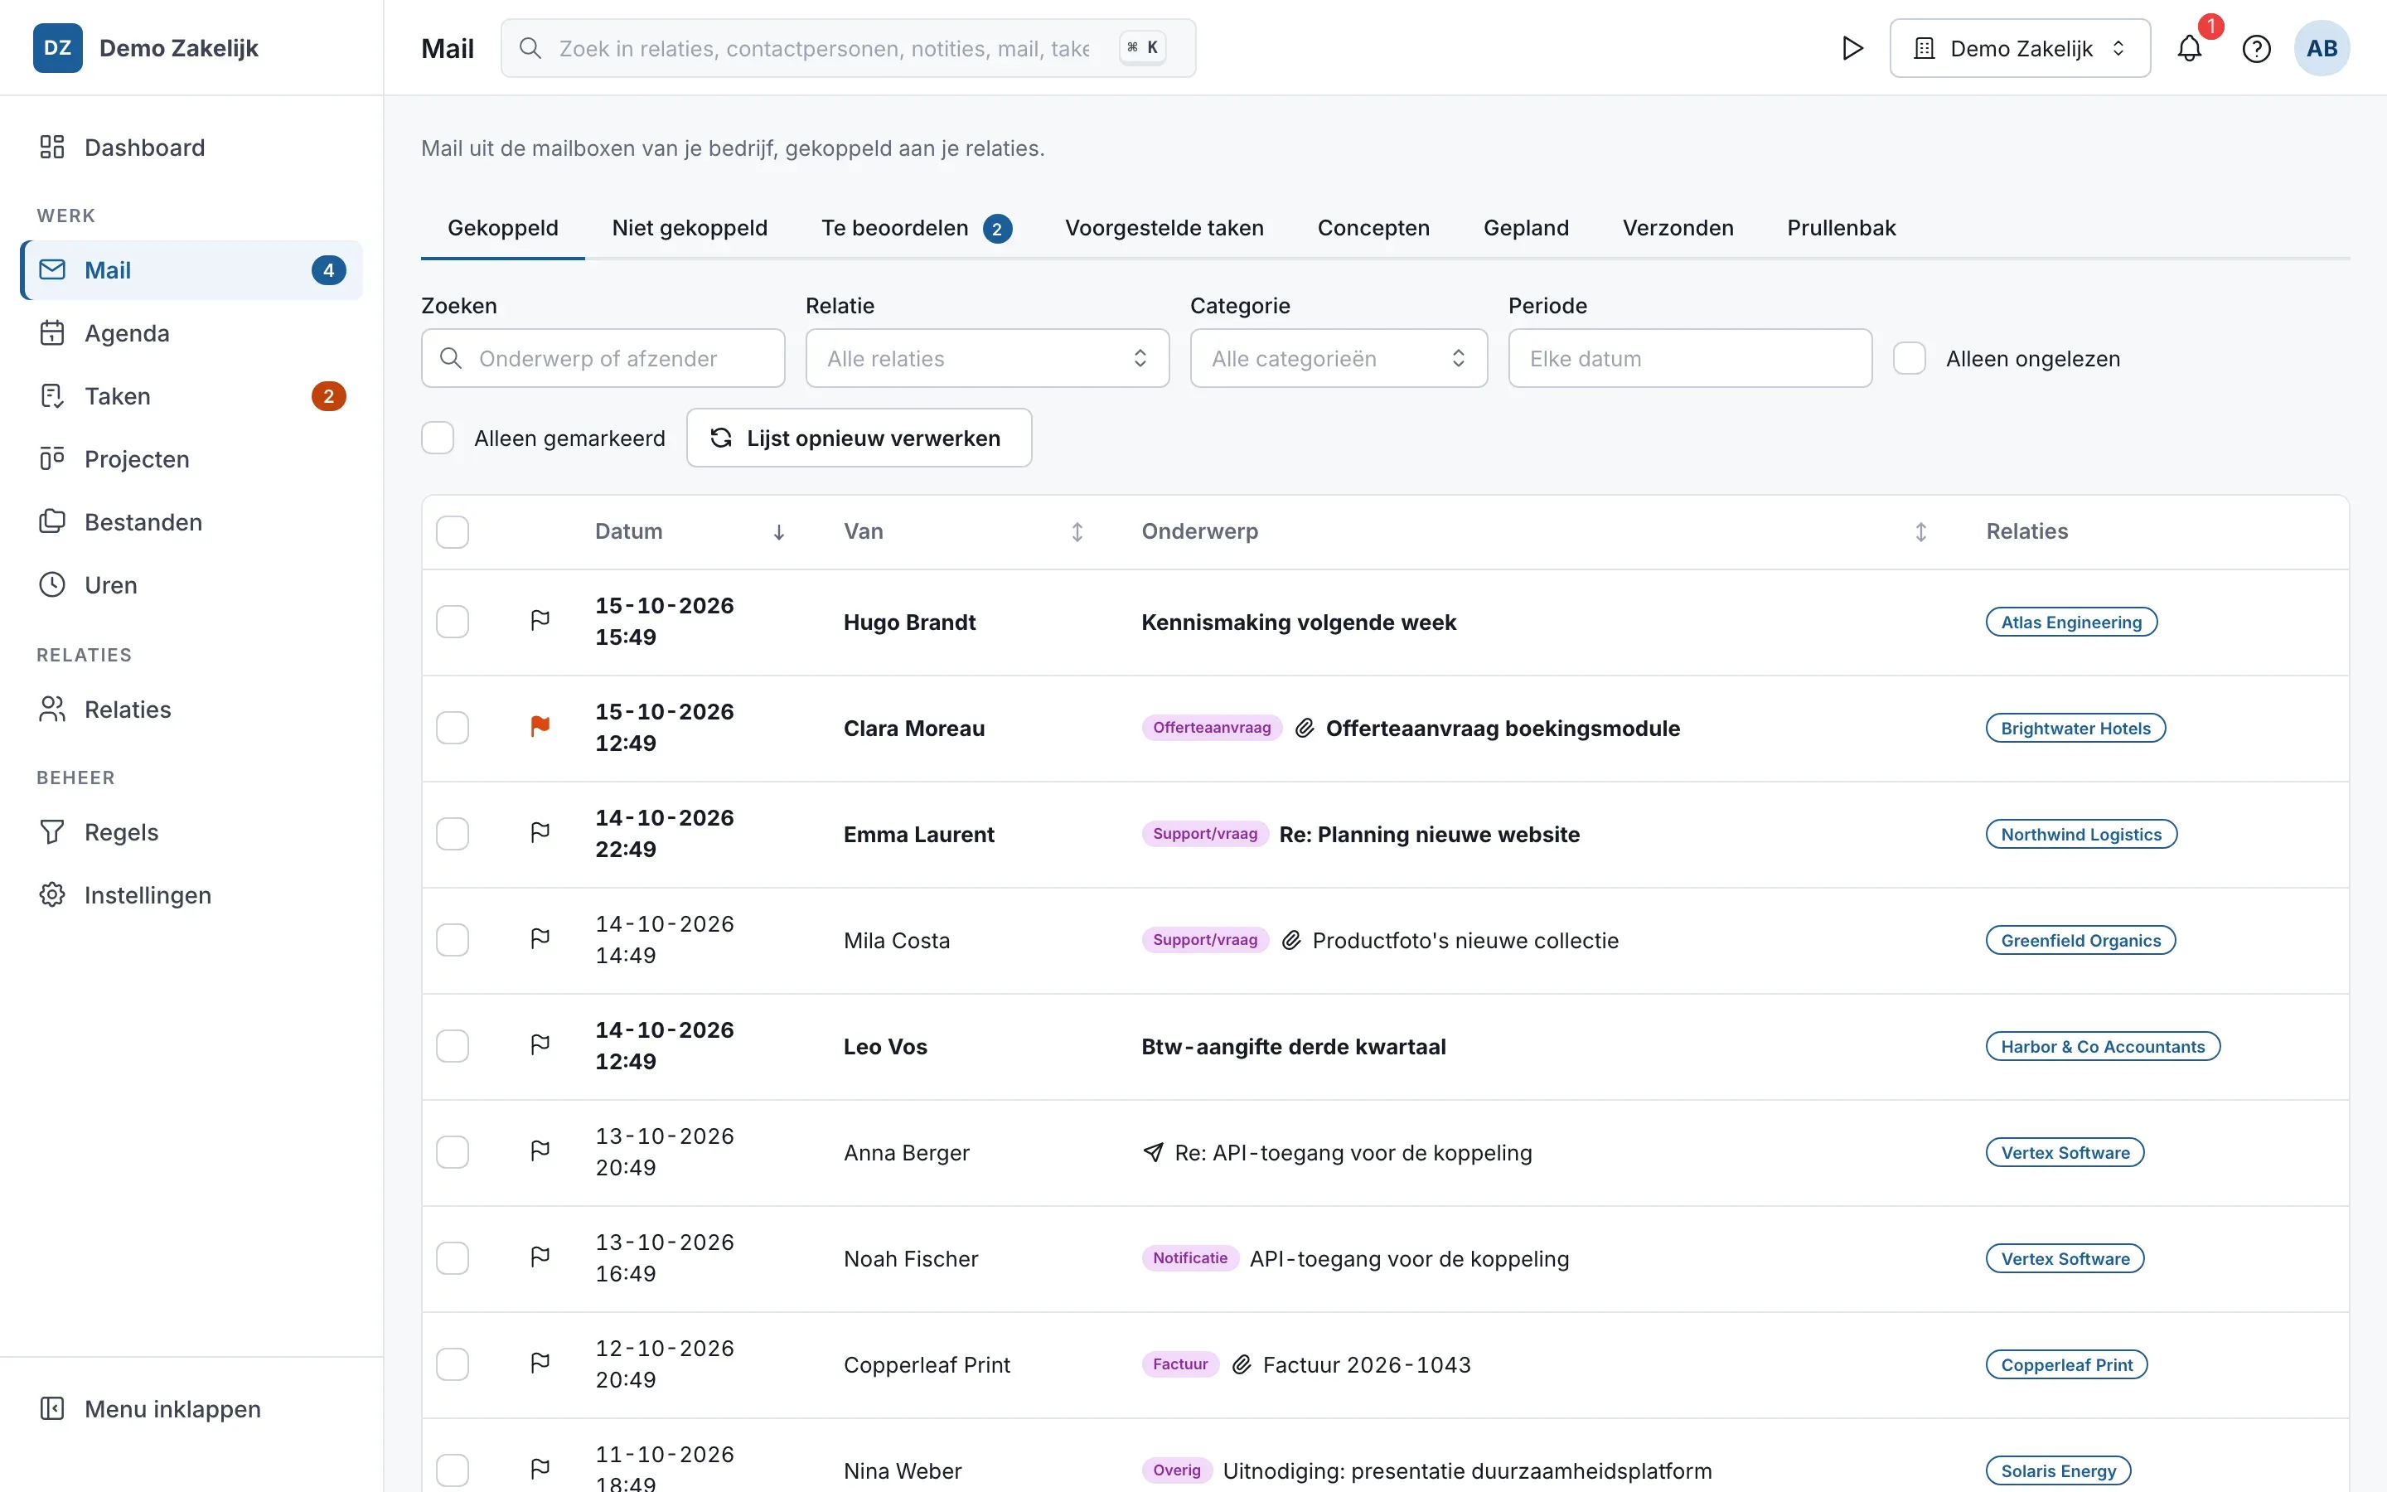Toggle the select-all checkbox in table header
Viewport: 2387px width, 1492px height.
(453, 532)
